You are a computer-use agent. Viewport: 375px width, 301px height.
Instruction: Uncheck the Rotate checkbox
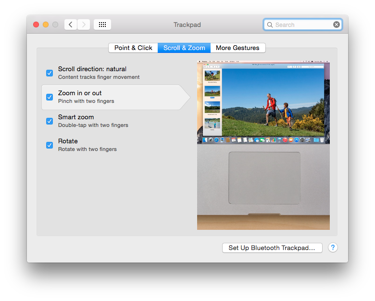[x=50, y=145]
